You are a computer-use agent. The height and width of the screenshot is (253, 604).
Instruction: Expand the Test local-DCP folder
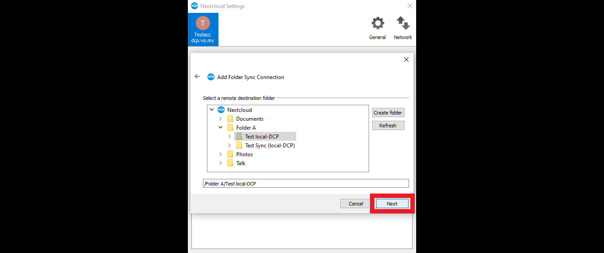point(230,137)
